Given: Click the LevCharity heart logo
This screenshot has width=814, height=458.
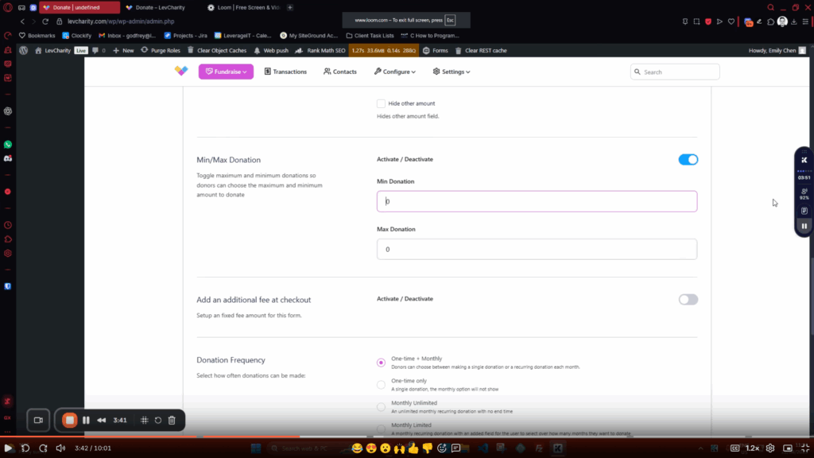Looking at the screenshot, I should coord(181,72).
